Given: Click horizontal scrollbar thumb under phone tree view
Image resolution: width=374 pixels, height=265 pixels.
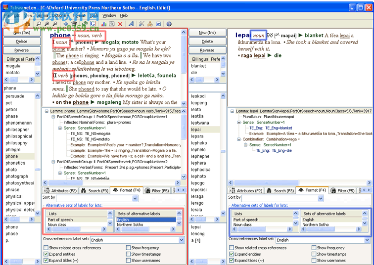Looking at the screenshot, I should coord(66,182).
